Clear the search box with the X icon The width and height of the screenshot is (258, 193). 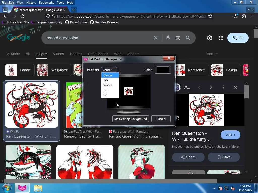(x=155, y=38)
